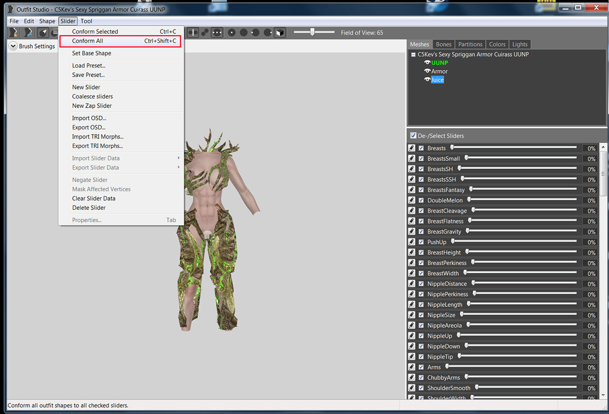Expand the Brush Settings panel

(13, 46)
